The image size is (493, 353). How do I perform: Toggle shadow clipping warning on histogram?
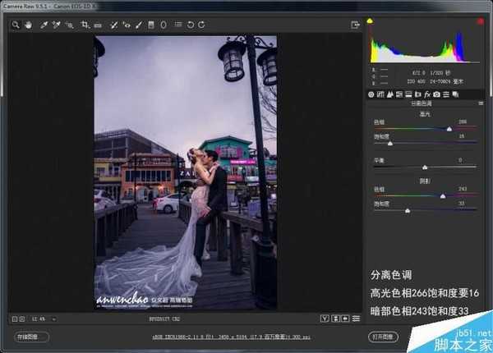tap(370, 20)
